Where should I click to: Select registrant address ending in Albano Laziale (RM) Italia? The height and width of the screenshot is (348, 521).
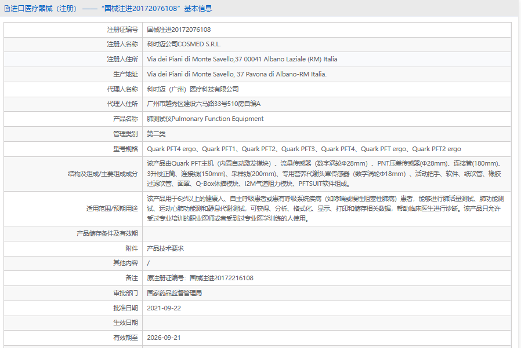242,59
